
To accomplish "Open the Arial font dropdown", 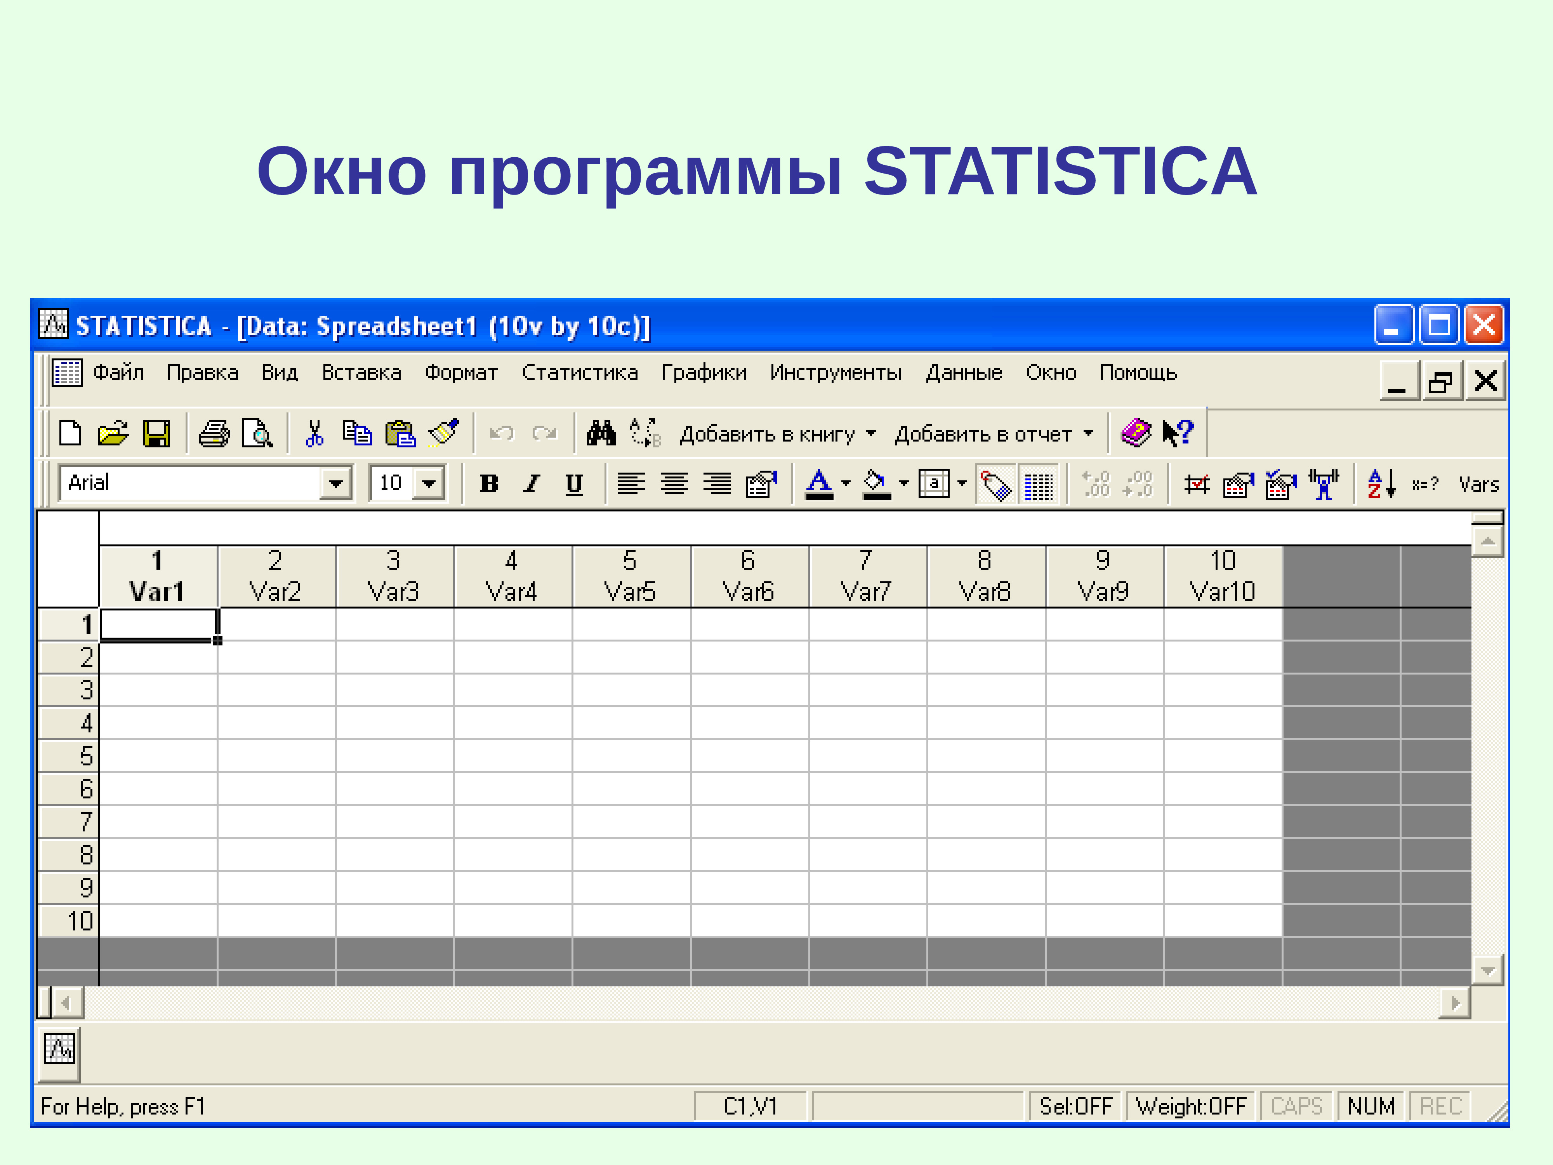I will coord(335,483).
